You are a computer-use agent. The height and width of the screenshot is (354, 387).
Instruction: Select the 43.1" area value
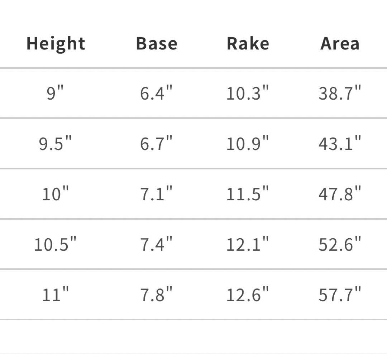pyautogui.click(x=340, y=144)
